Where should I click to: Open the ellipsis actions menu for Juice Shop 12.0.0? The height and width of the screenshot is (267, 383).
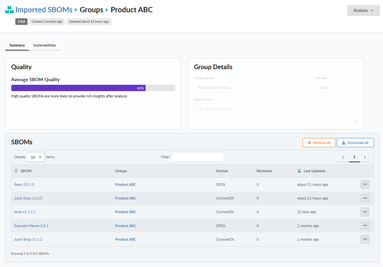365,198
